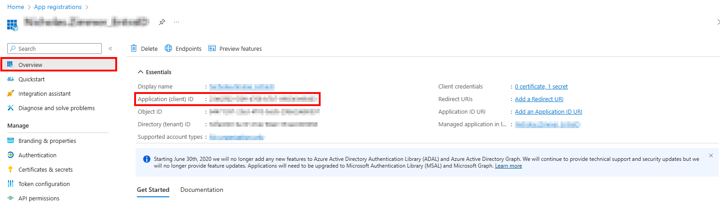Open Authentication settings
Viewport: 720px width, 204px height.
pyautogui.click(x=37, y=155)
